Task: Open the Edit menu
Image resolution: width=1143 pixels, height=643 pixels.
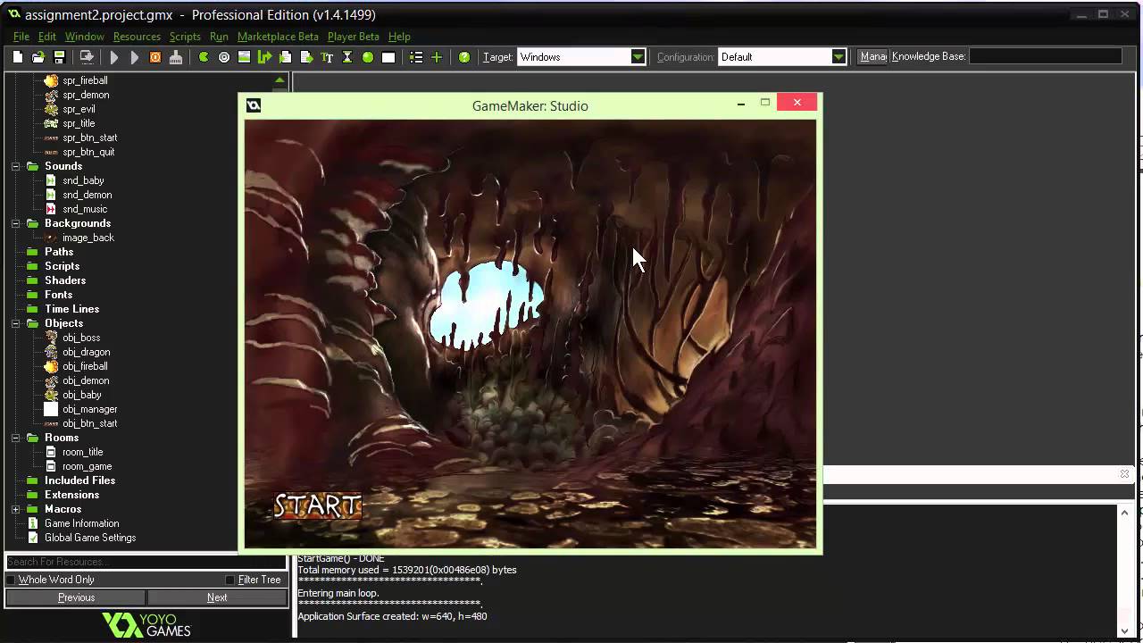Action: pos(47,37)
